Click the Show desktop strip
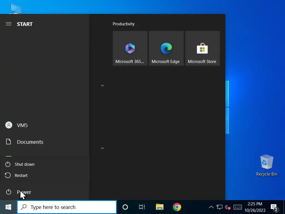The image size is (285, 214). tap(284, 207)
